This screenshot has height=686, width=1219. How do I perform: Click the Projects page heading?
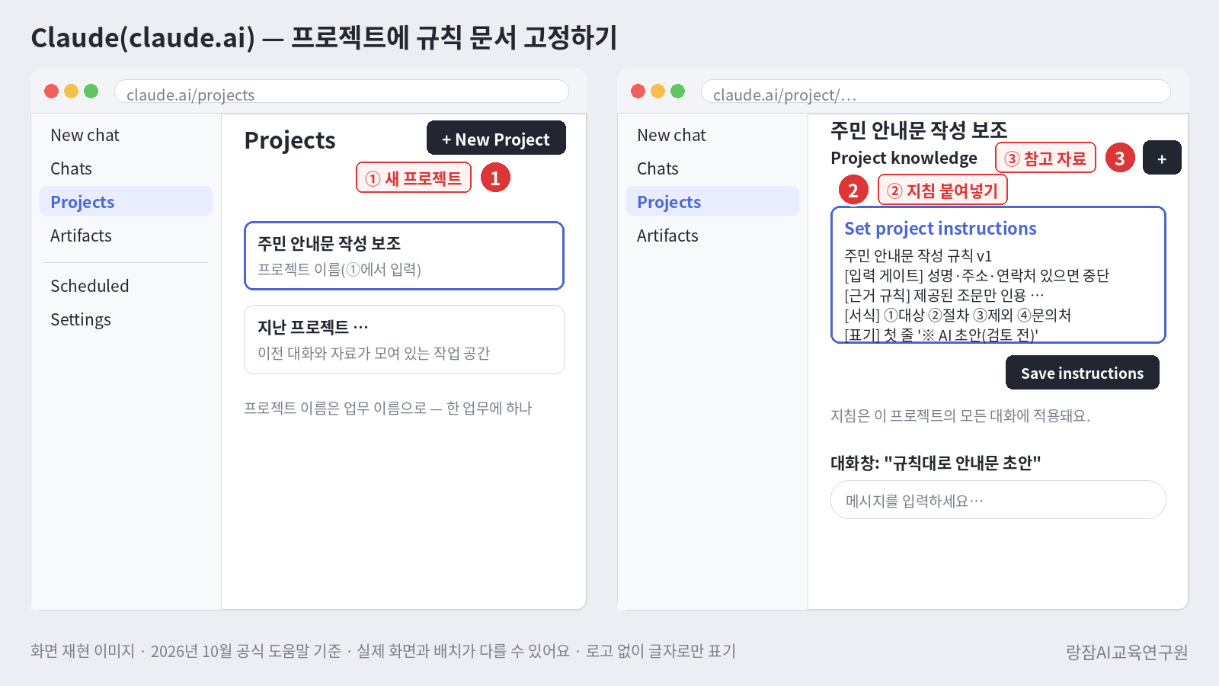(x=290, y=140)
